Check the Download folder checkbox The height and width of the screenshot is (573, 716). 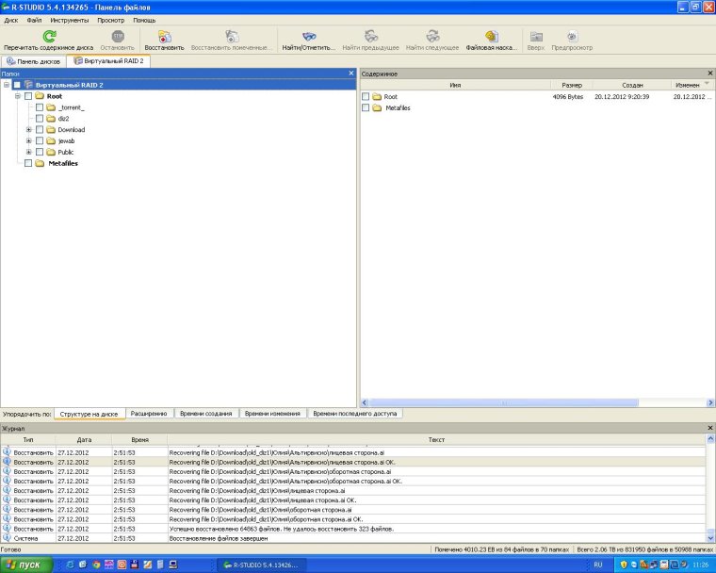click(40, 130)
